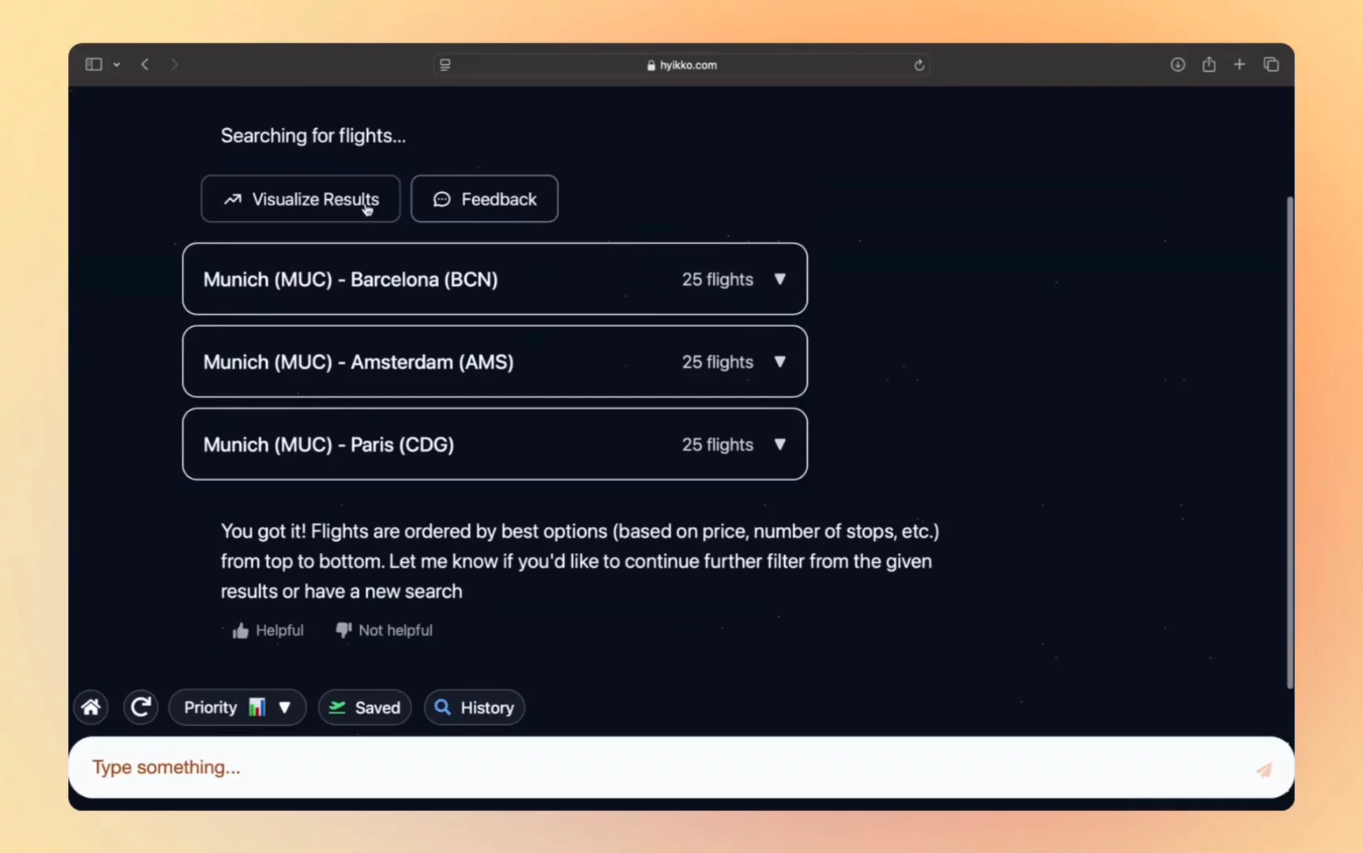This screenshot has width=1363, height=853.
Task: Show the browser downloads icon
Action: [x=1177, y=65]
